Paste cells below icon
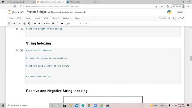The height and width of the screenshot is (108, 192). click(29, 23)
